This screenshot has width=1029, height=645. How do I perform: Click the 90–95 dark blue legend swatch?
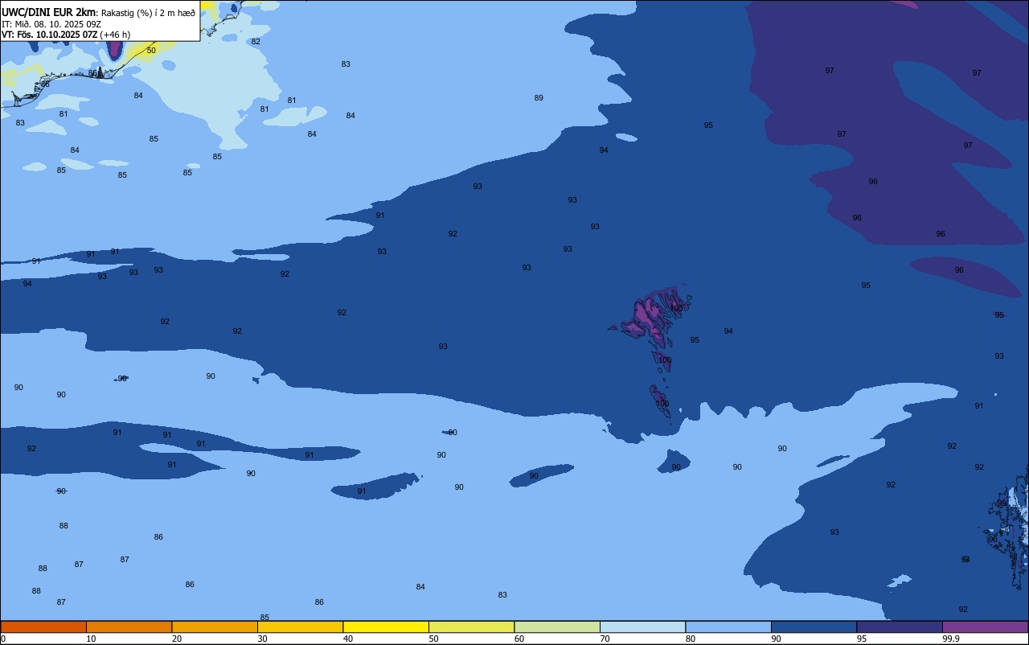click(x=814, y=627)
